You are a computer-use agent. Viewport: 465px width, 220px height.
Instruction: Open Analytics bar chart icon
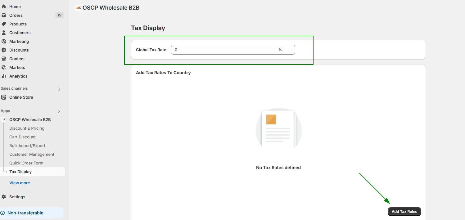[x=4, y=76]
